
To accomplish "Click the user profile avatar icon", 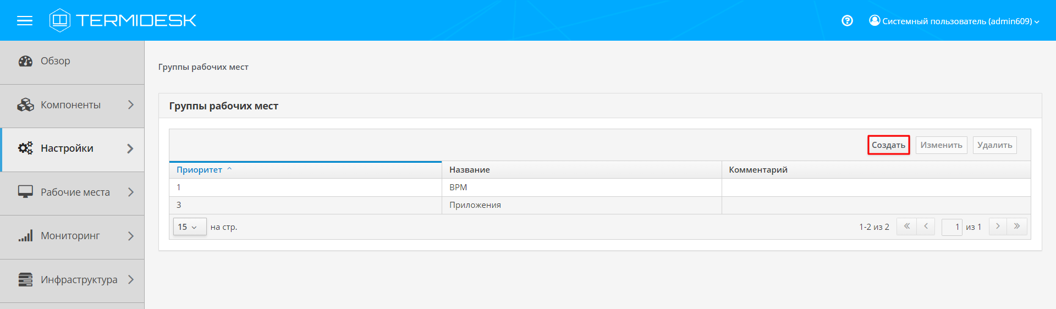I will tap(874, 20).
